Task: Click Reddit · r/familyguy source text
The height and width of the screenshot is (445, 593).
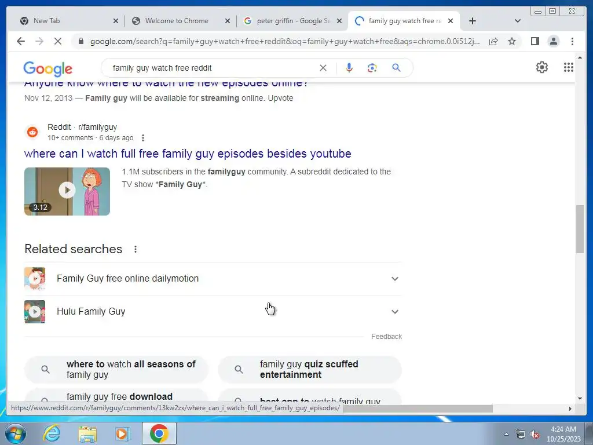Action: 82,127
